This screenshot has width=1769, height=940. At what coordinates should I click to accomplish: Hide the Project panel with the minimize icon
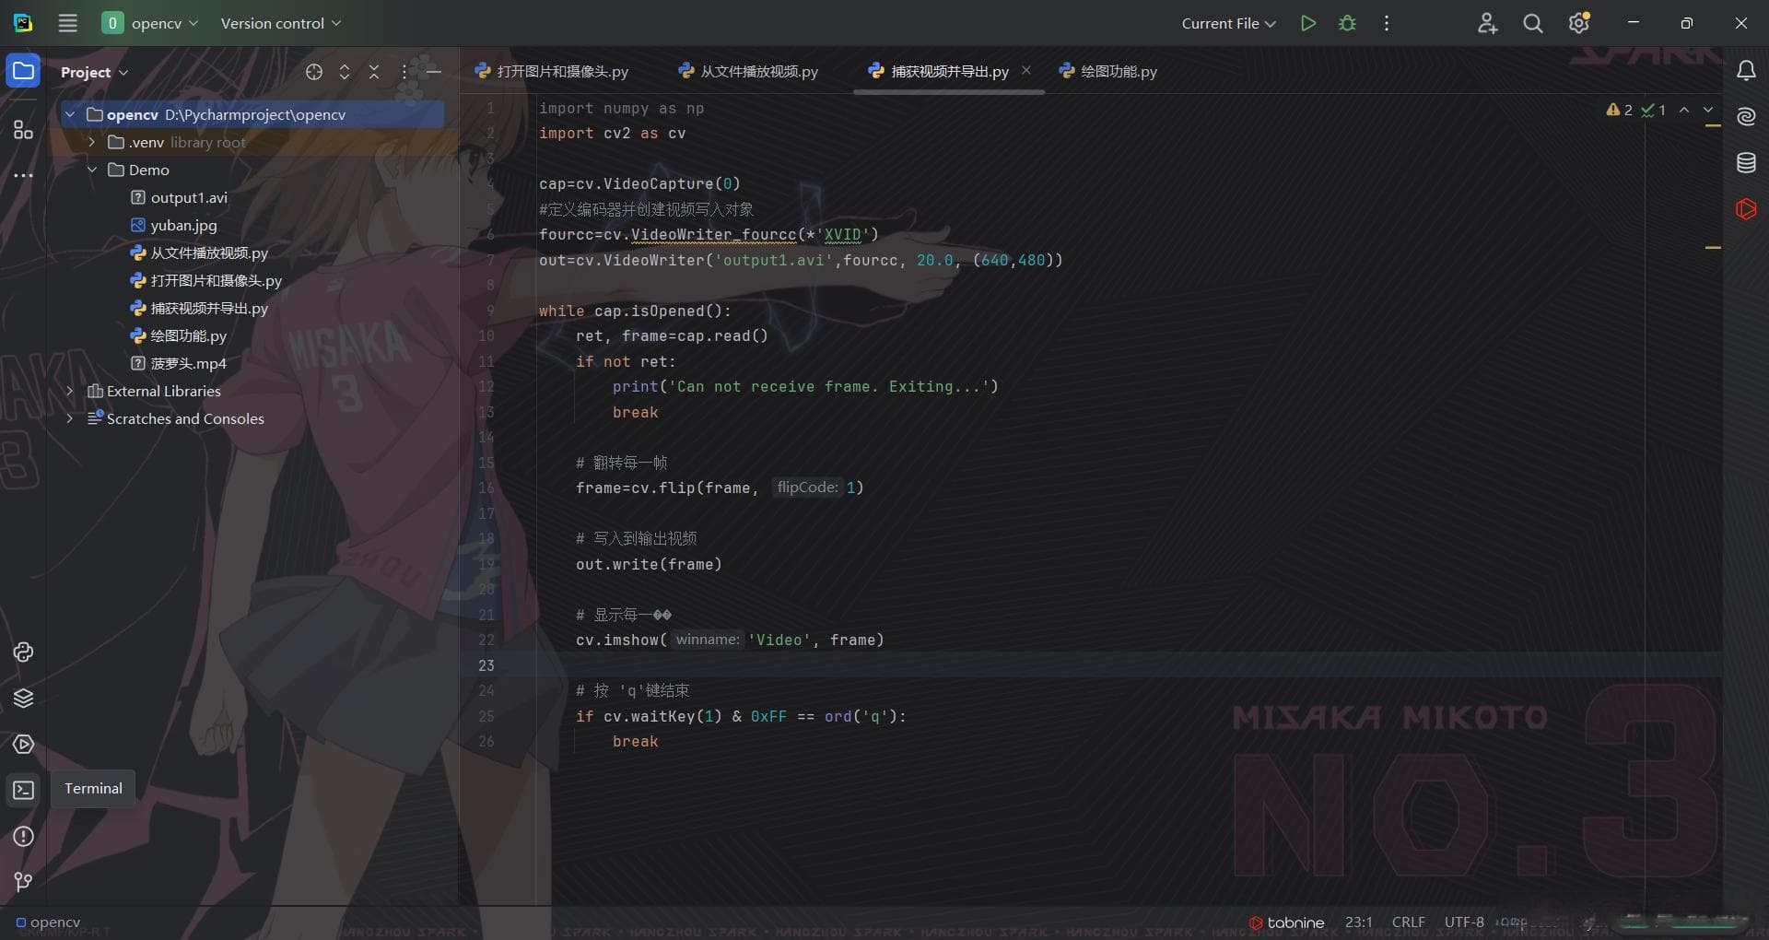point(434,72)
